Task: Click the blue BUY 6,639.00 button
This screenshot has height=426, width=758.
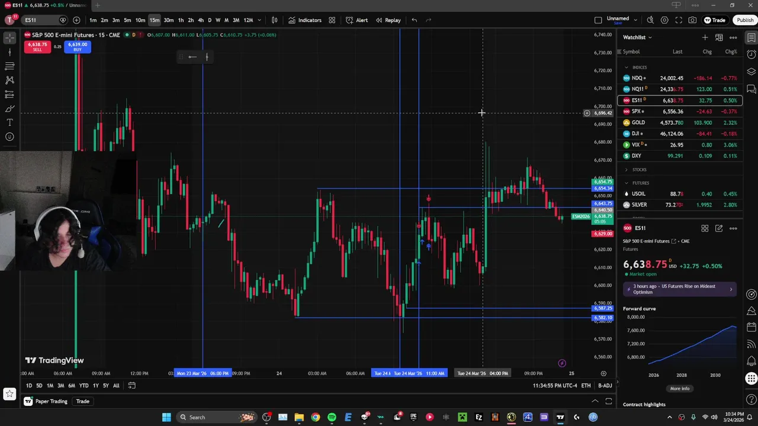Action: [78, 47]
